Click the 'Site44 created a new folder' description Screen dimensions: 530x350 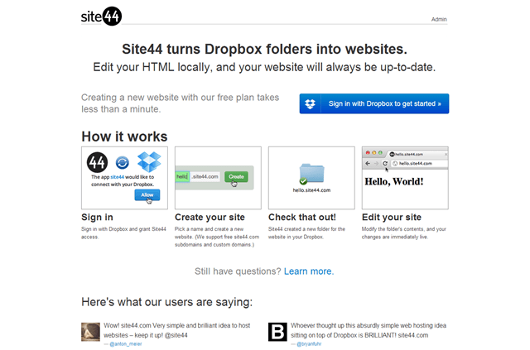pyautogui.click(x=306, y=233)
